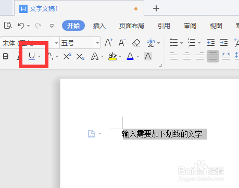The width and height of the screenshot is (239, 188).
Task: Add a new document tab with plus
Action: [x=156, y=8]
